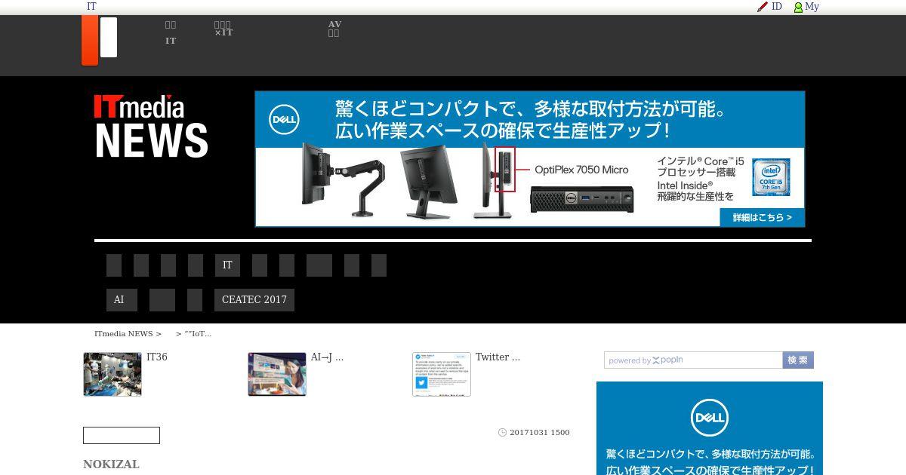Click the orange logo tile in header
Screen dimensions: 906x475
(x=90, y=40)
